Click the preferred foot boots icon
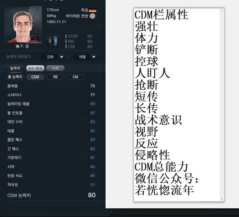Image resolution: width=239 pixels, height=217 pixels. click(53, 41)
